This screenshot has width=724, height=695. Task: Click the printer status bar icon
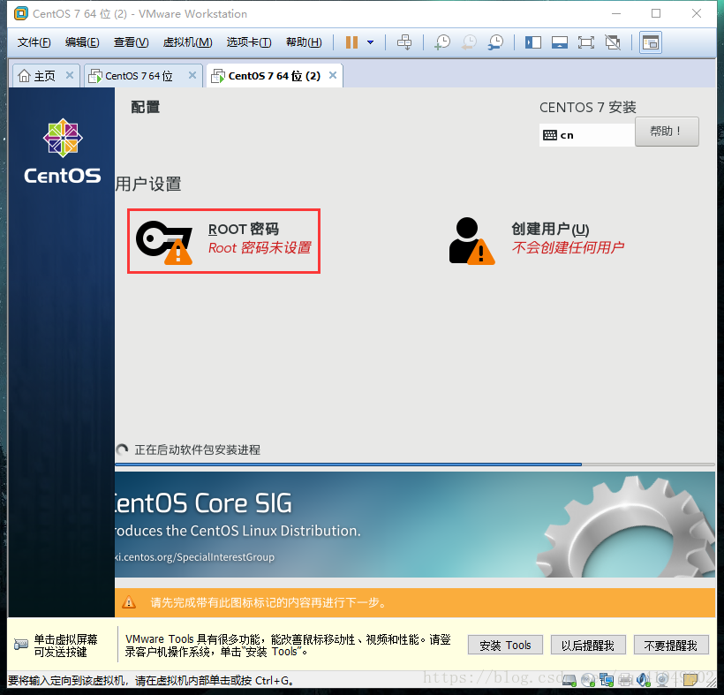click(x=625, y=680)
